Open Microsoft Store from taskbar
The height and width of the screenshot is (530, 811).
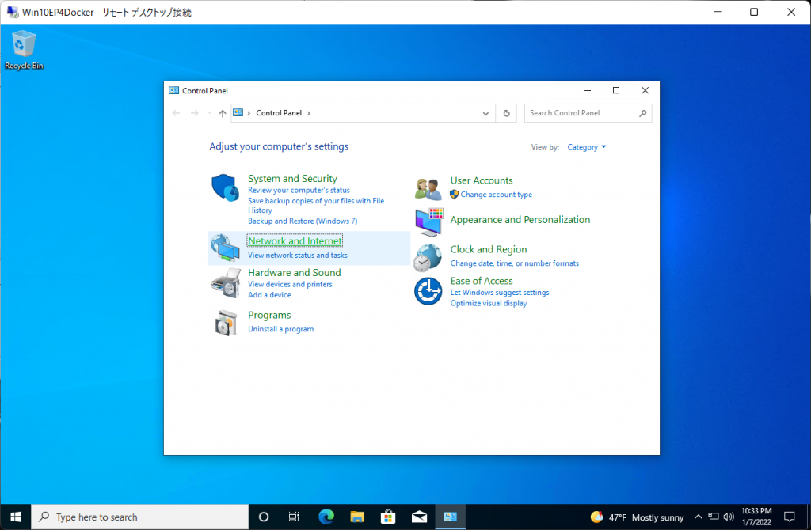(388, 517)
